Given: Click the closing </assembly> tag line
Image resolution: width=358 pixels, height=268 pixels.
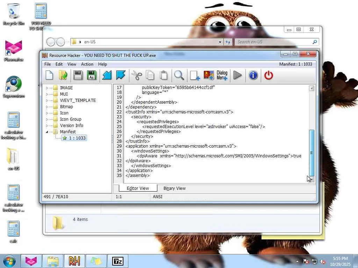Looking at the screenshot, I should pos(137,176).
